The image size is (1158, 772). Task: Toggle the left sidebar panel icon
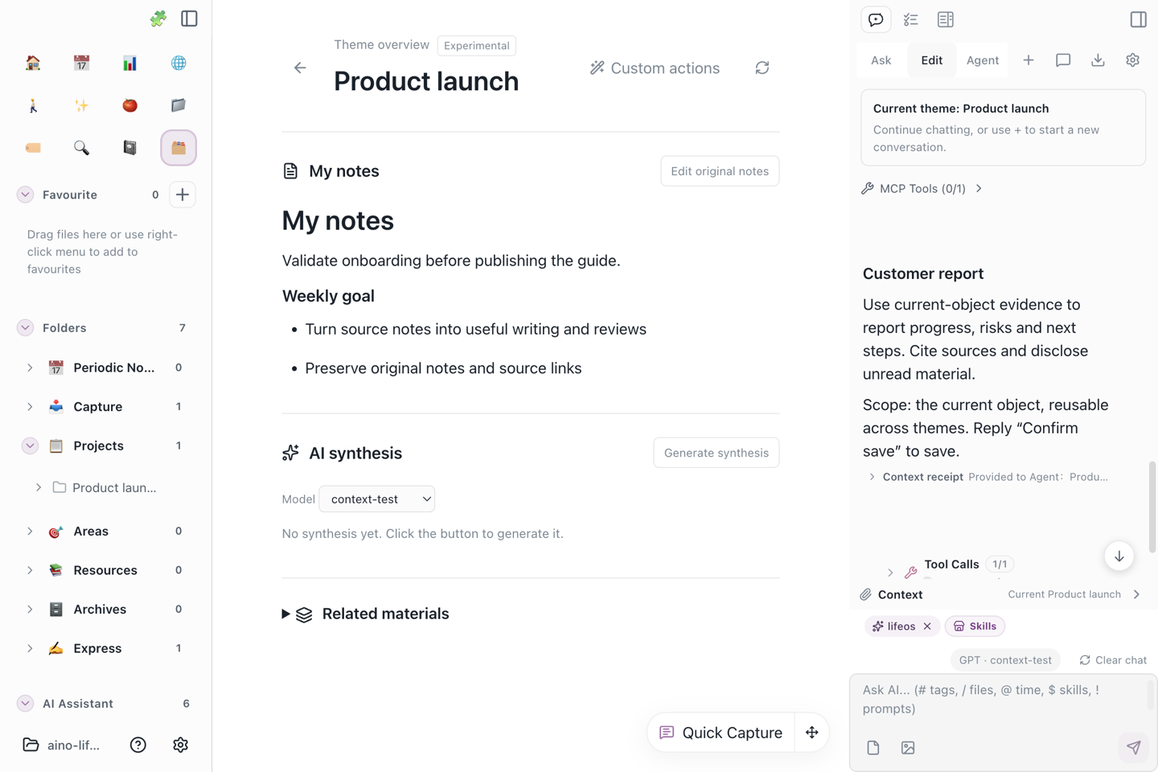click(189, 18)
